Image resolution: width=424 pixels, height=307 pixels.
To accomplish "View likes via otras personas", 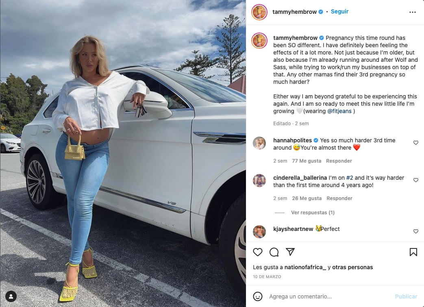I will (x=352, y=267).
